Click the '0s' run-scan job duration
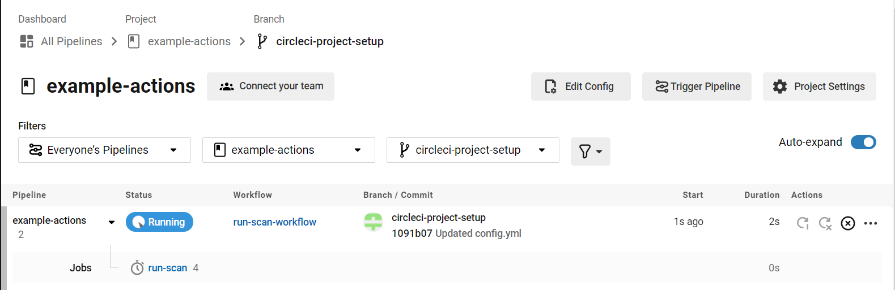The image size is (895, 290). pyautogui.click(x=774, y=268)
